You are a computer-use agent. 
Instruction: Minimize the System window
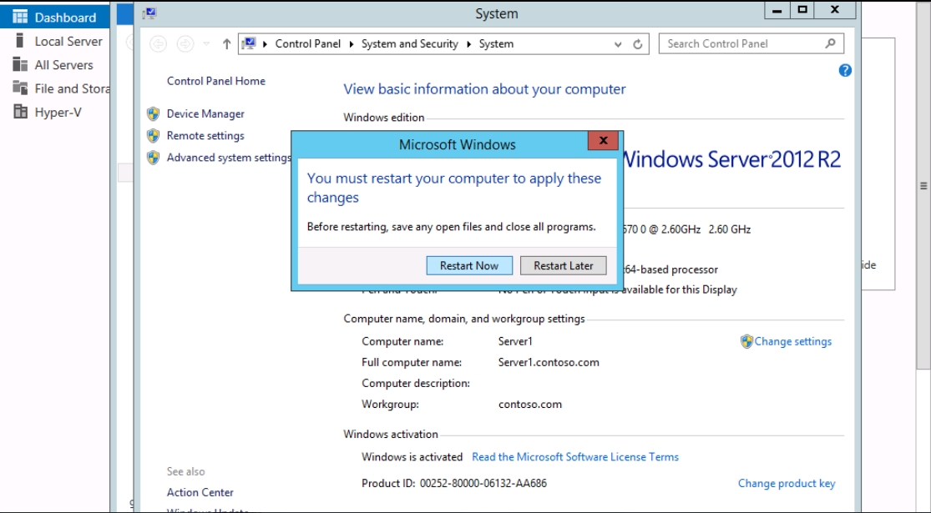click(777, 10)
